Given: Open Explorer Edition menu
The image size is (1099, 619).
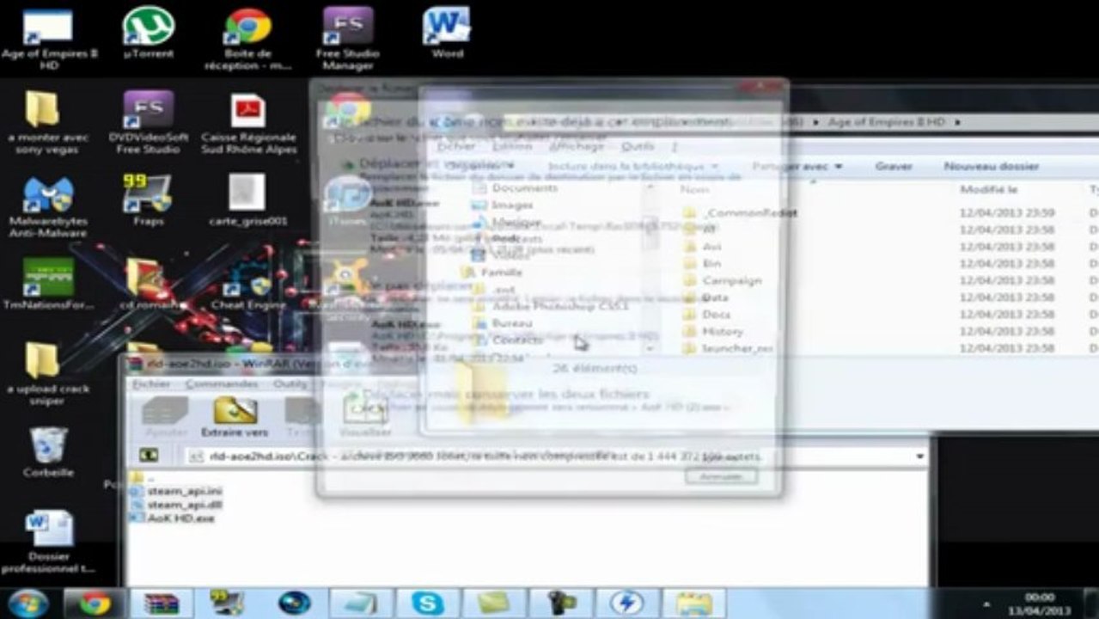Looking at the screenshot, I should (512, 147).
